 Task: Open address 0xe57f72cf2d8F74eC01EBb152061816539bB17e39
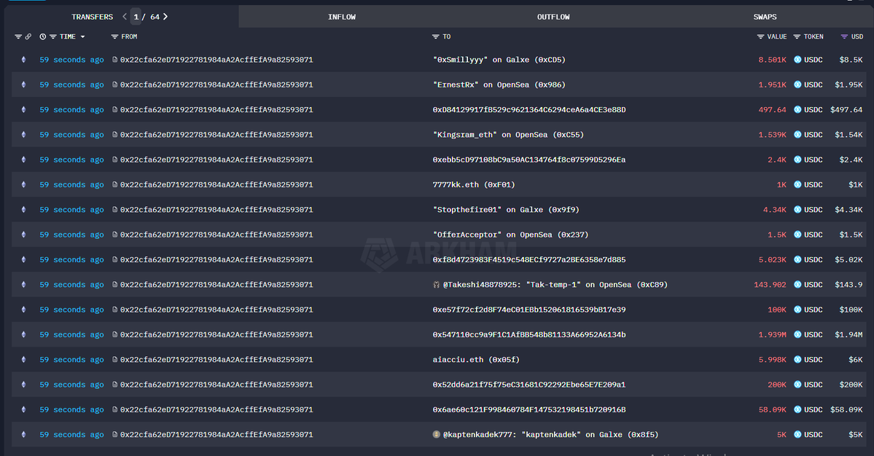point(529,310)
